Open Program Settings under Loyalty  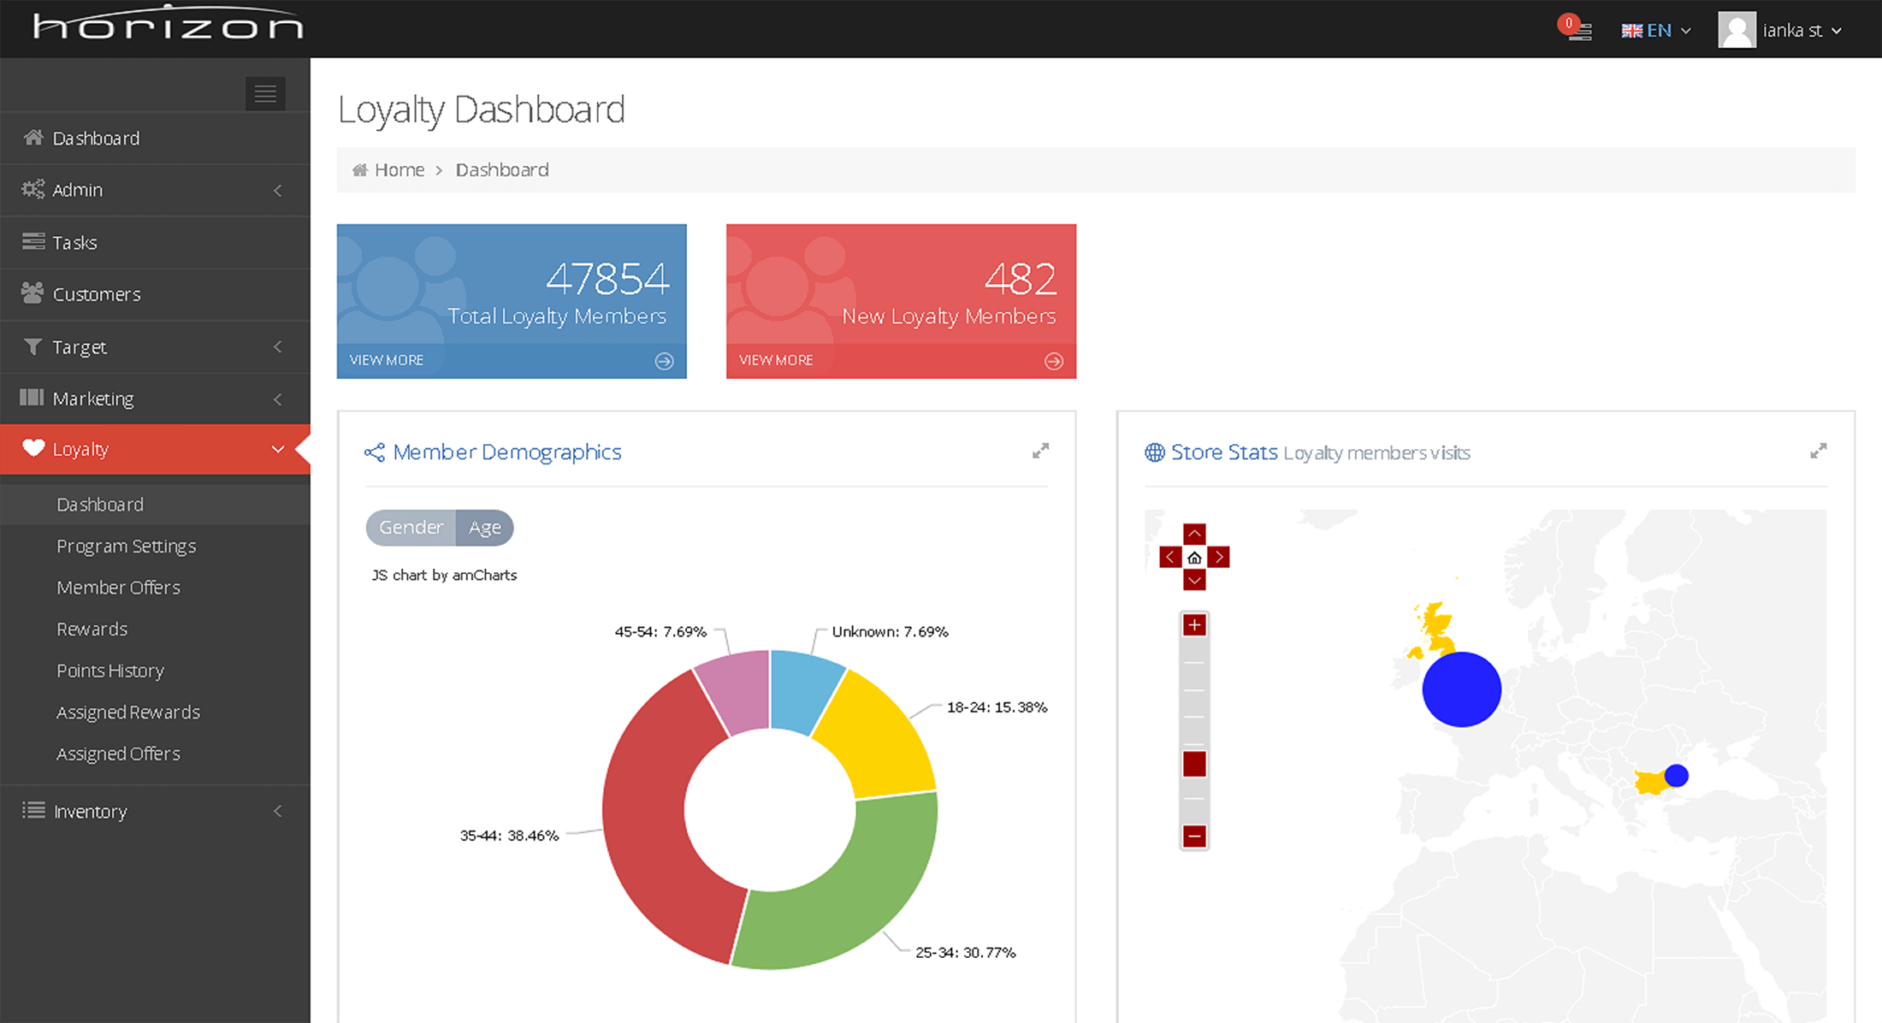point(126,546)
